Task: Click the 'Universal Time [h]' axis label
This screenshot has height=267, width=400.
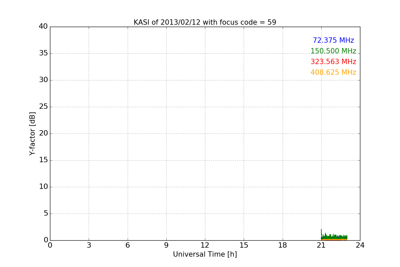Action: (205, 254)
